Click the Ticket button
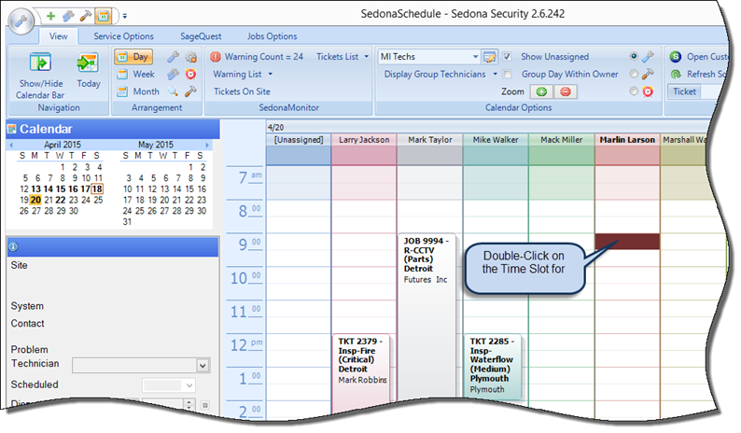This screenshot has height=433, width=741. coord(685,91)
